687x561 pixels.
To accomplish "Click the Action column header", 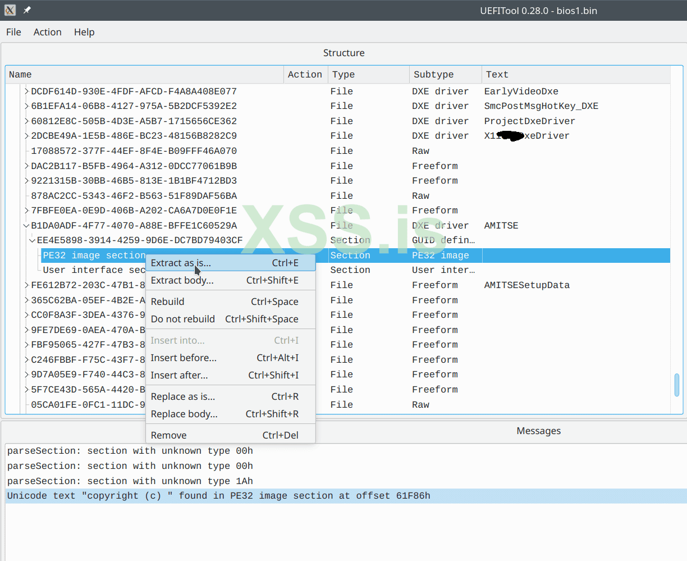I will (305, 74).
